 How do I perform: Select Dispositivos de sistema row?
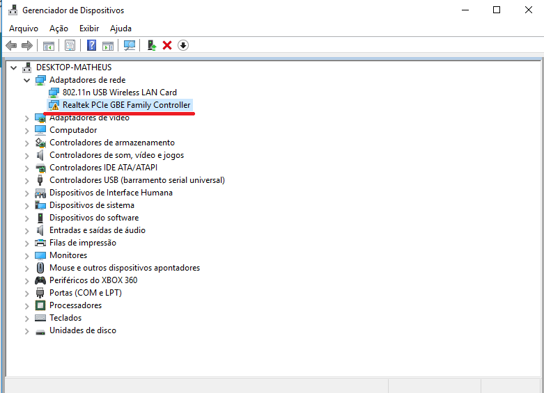pos(92,205)
